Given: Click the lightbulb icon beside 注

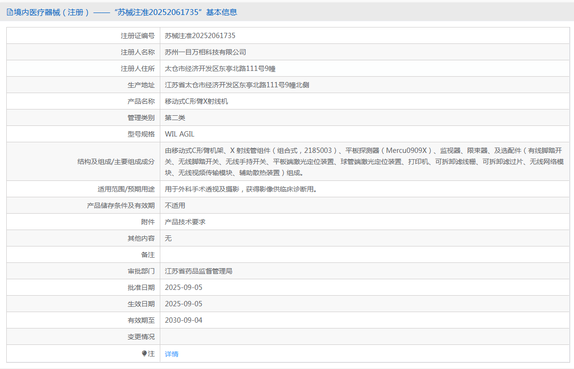Looking at the screenshot, I should coord(144,354).
